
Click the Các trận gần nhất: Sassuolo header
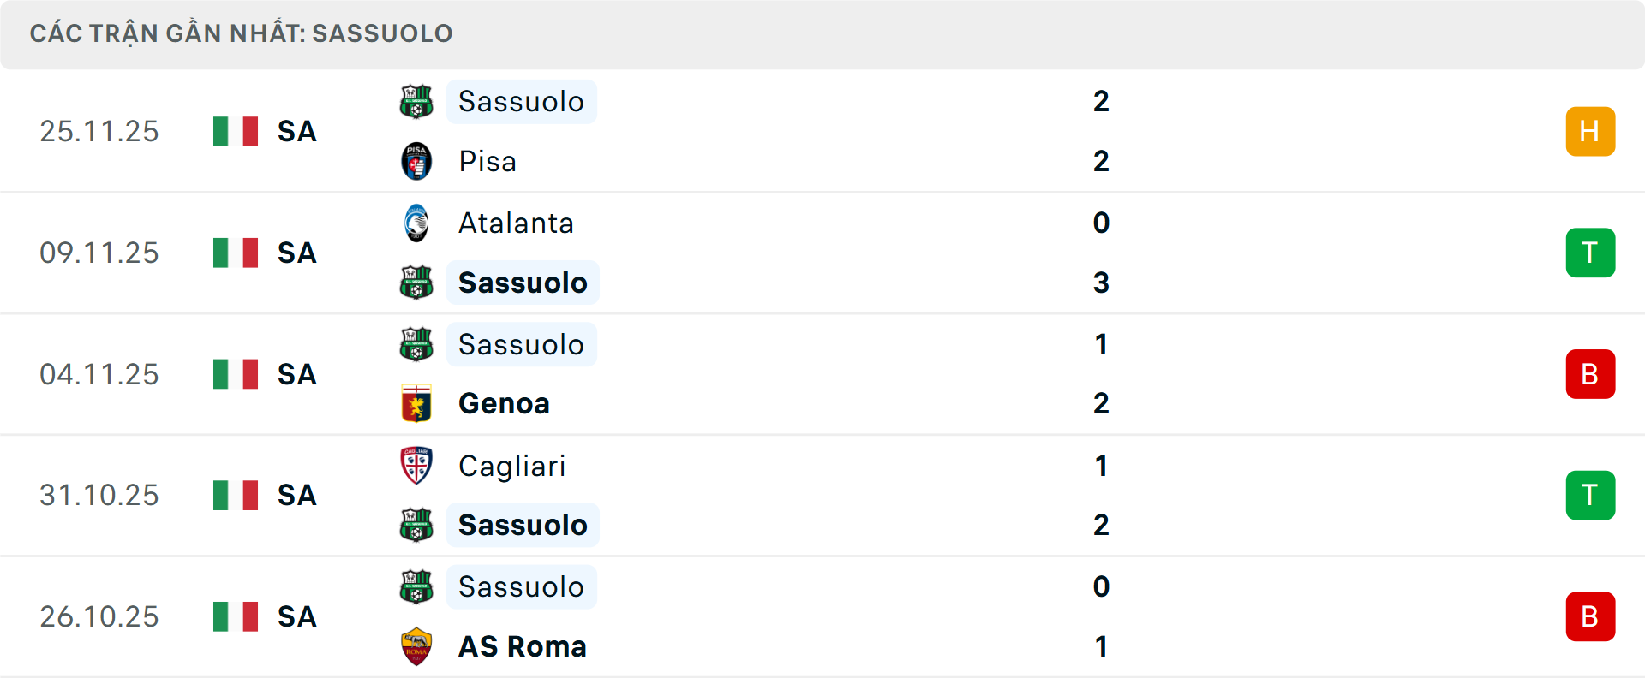[241, 33]
